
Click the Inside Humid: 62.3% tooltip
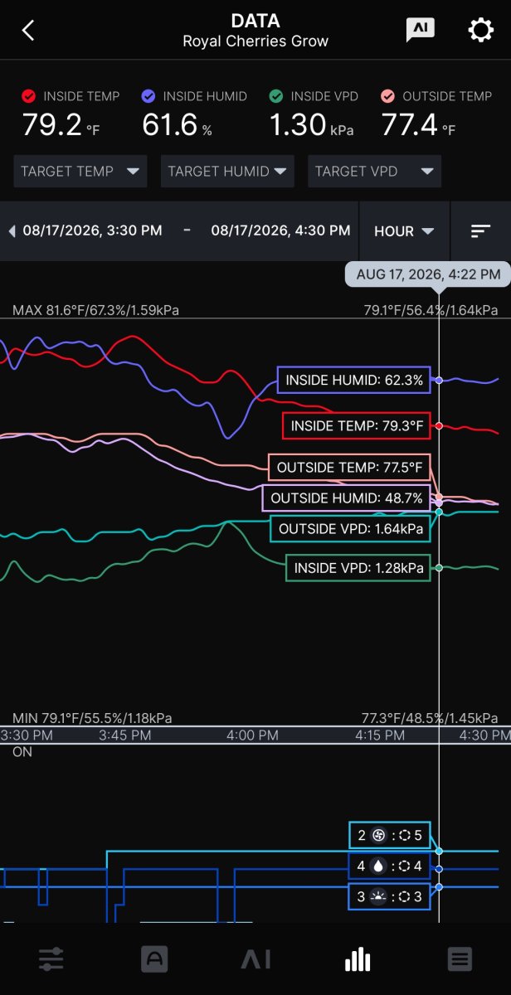354,381
